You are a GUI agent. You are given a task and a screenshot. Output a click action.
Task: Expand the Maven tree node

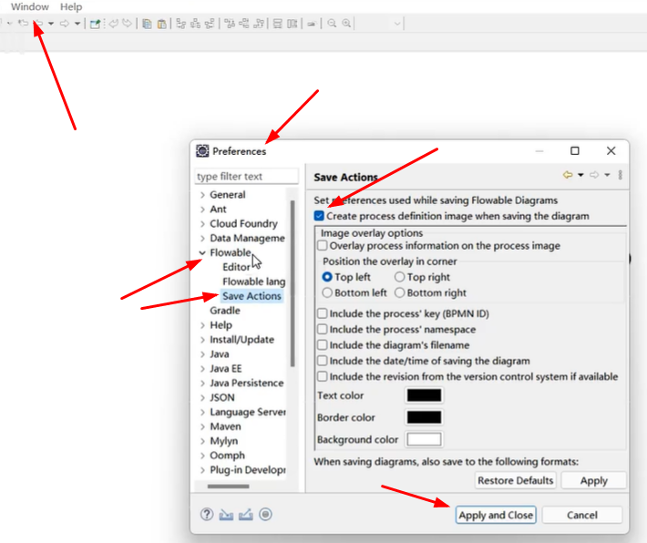(x=202, y=426)
